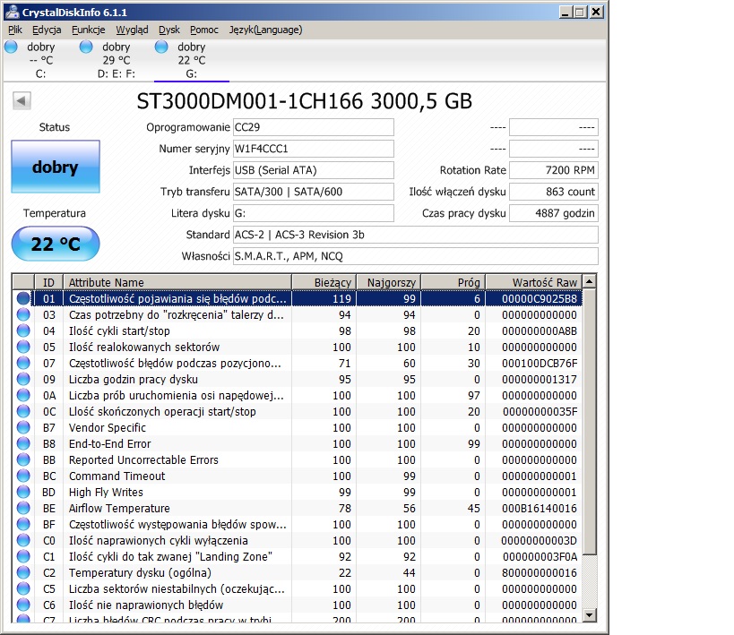734x635 pixels.
Task: Switch to the D: E: F: disk tab
Action: pos(117,60)
